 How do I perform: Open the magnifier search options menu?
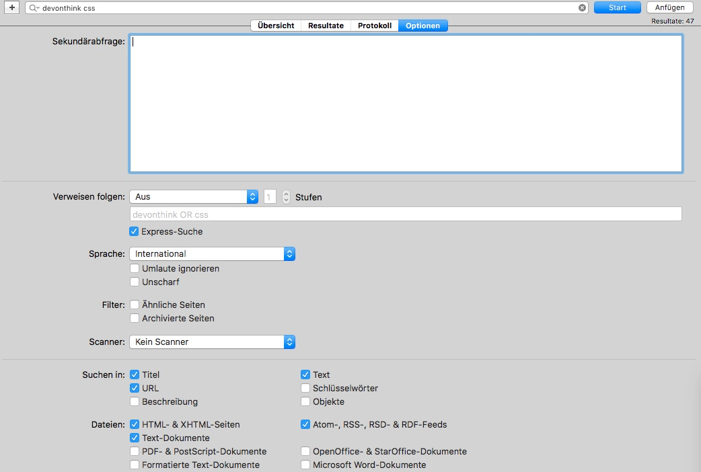[x=34, y=8]
